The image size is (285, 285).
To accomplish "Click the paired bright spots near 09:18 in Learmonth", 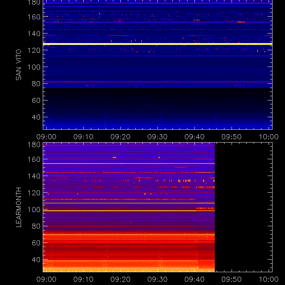I will (x=114, y=157).
